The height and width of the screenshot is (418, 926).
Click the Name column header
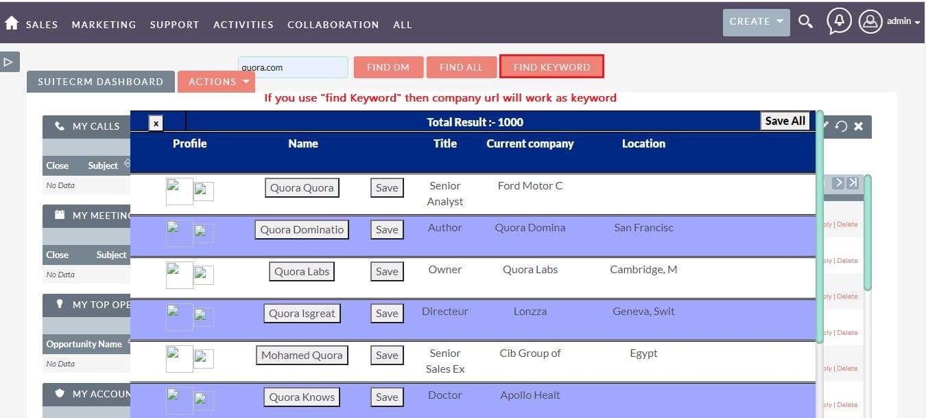click(x=303, y=143)
